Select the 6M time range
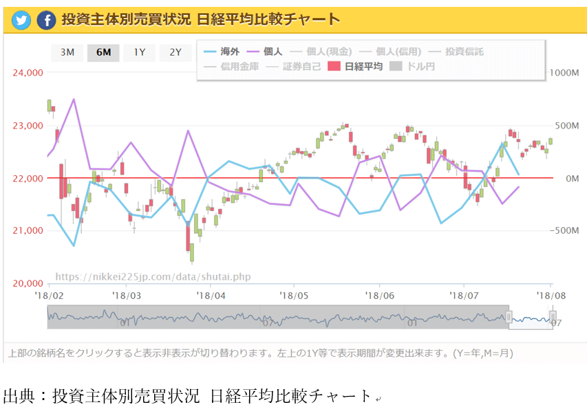This screenshot has height=418, width=587. (x=103, y=52)
